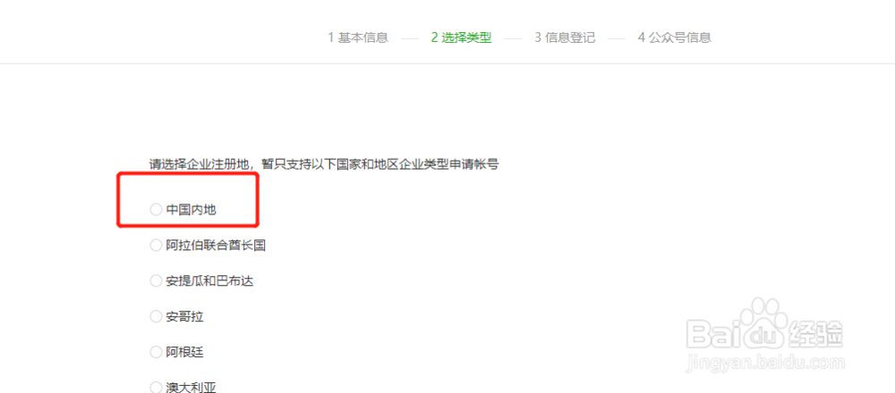Click the Baidu 经验 watermark text
895x393 pixels.
[x=816, y=334]
